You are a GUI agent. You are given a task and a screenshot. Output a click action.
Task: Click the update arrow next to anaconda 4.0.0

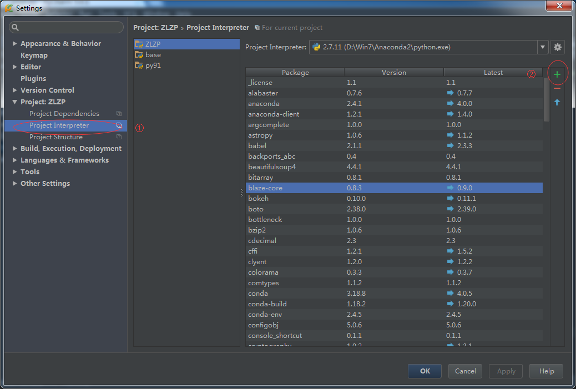pos(450,104)
